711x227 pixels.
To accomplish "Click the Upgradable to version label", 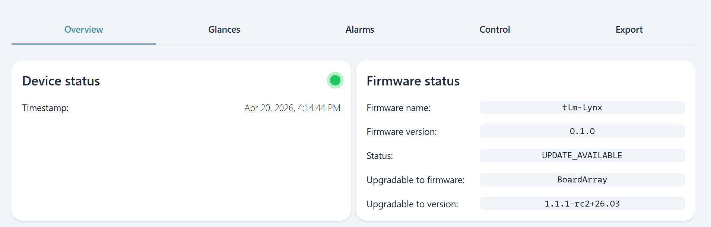I will pyautogui.click(x=412, y=204).
